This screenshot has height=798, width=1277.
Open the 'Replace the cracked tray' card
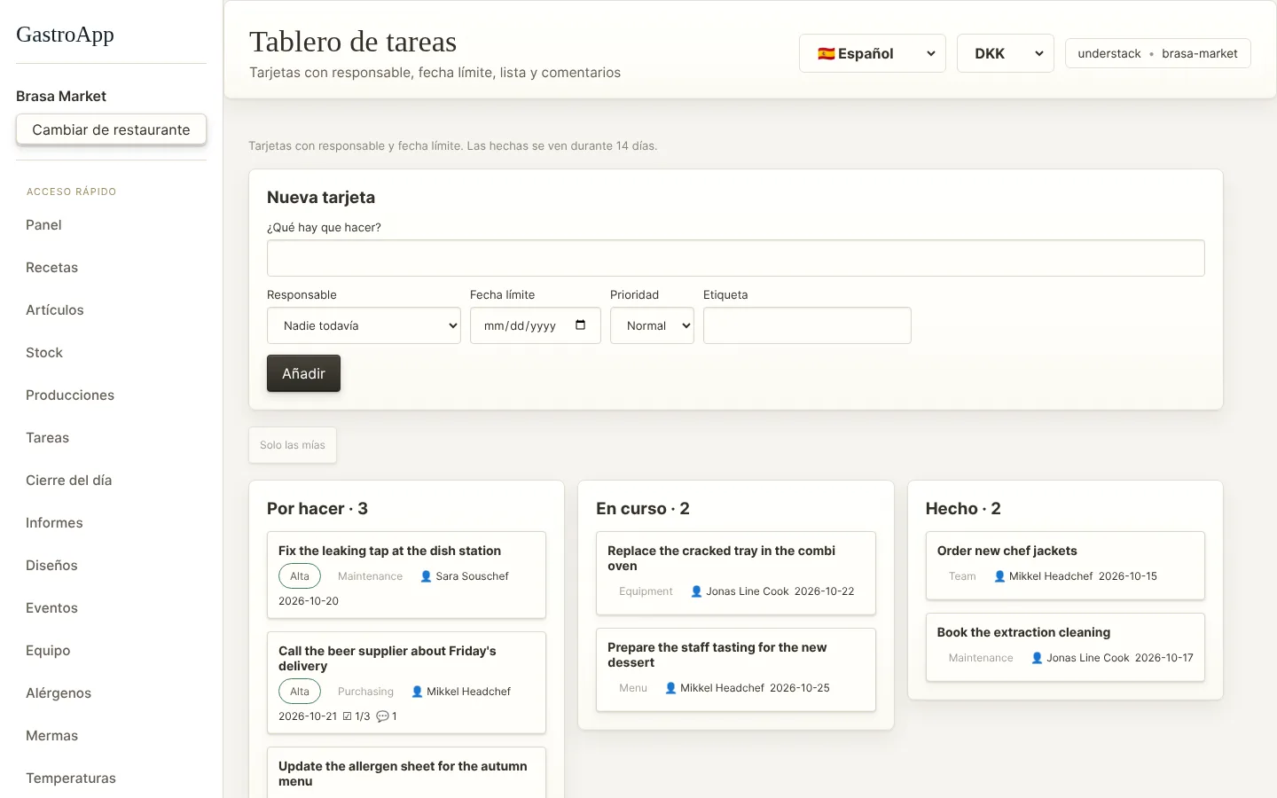click(x=736, y=573)
